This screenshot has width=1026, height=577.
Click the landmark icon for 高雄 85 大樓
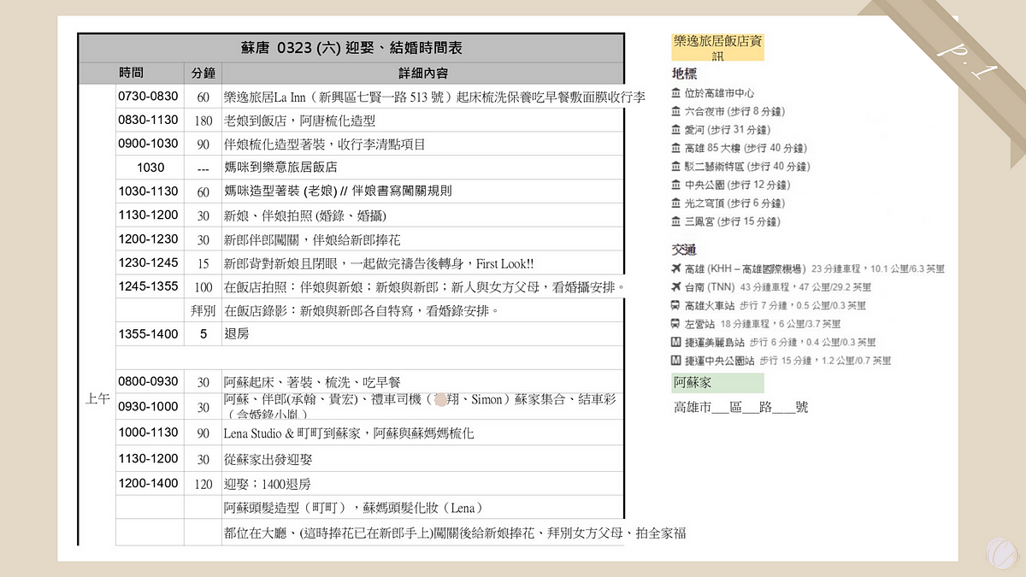(676, 148)
